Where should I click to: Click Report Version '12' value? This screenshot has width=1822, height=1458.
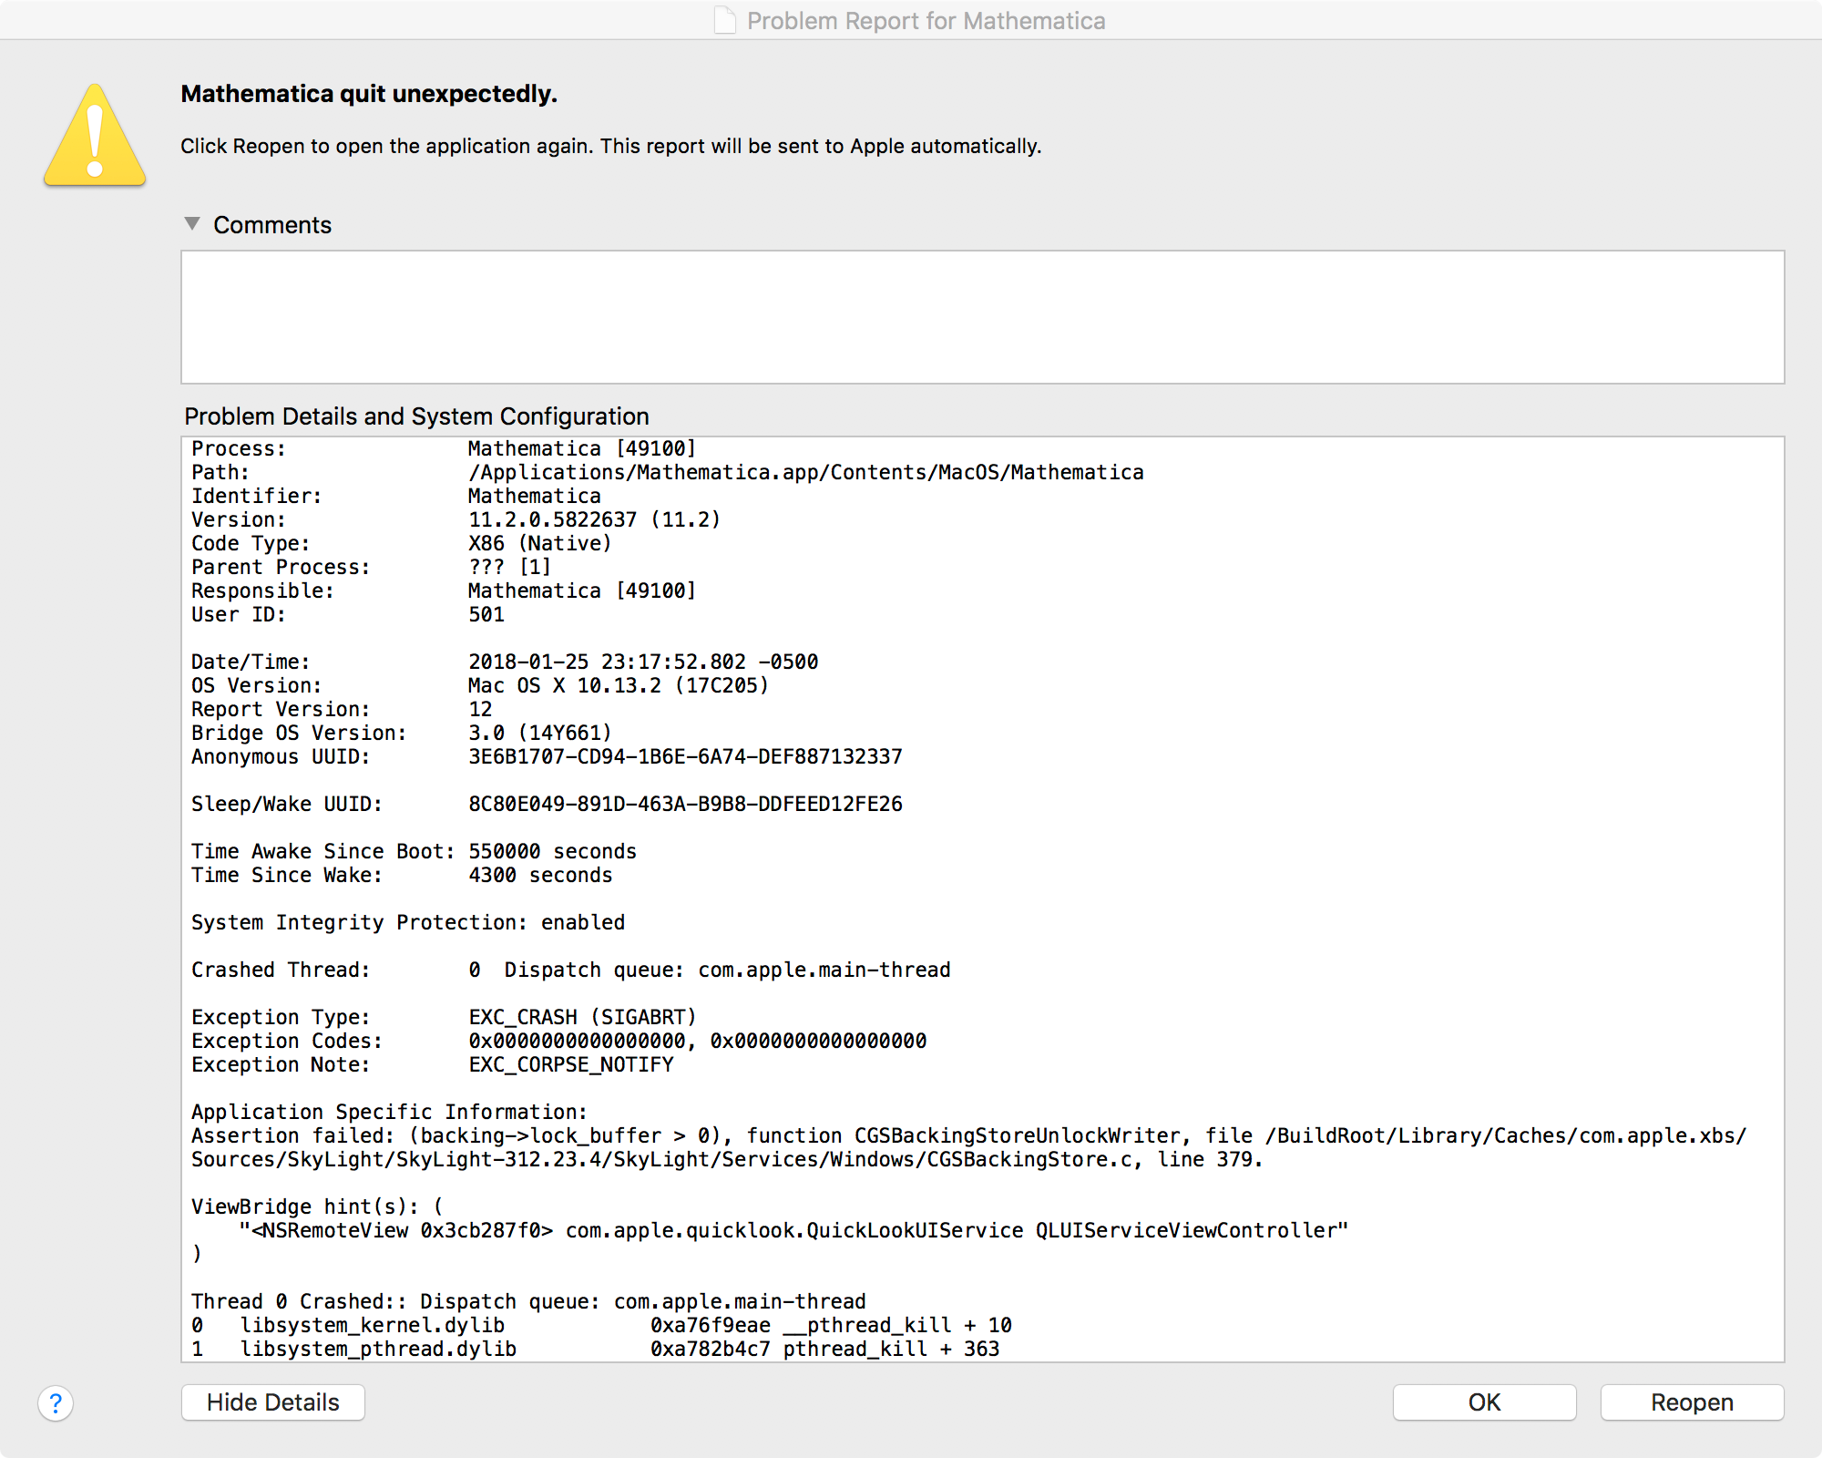pos(480,709)
